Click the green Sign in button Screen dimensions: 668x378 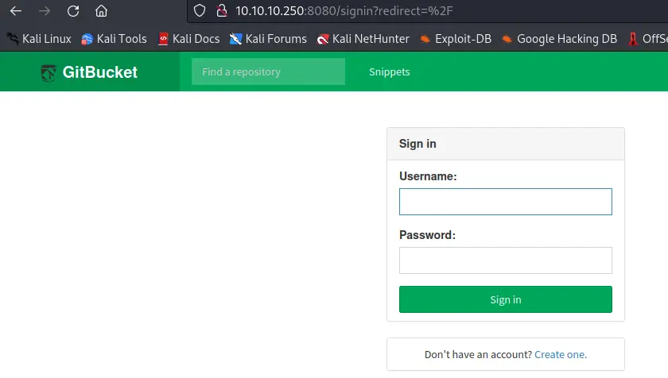(x=506, y=299)
